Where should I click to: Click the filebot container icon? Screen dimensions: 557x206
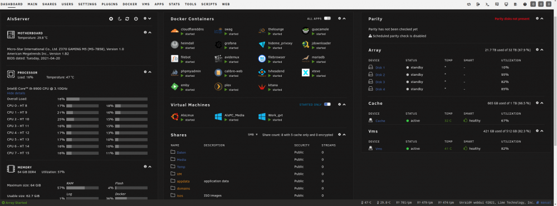pyautogui.click(x=174, y=58)
